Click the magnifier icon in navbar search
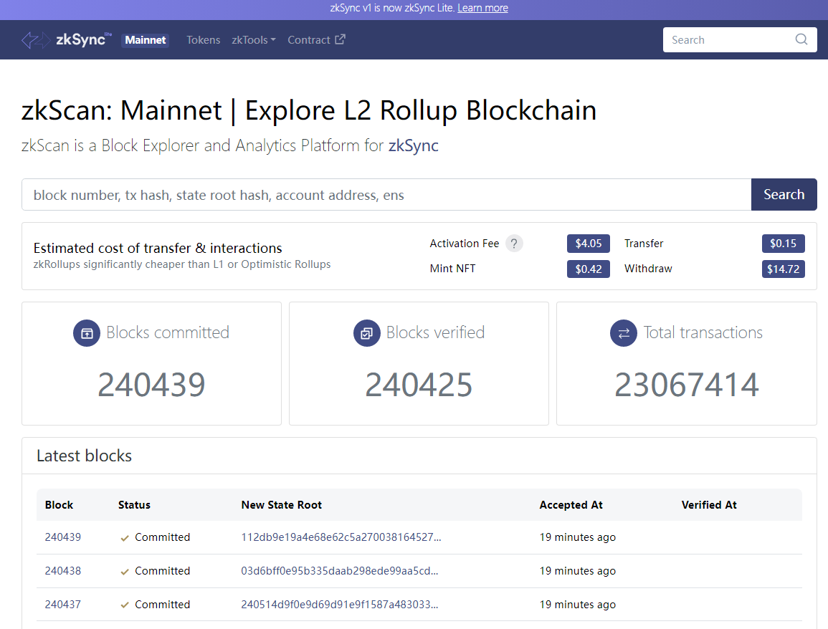828x629 pixels. click(x=801, y=39)
